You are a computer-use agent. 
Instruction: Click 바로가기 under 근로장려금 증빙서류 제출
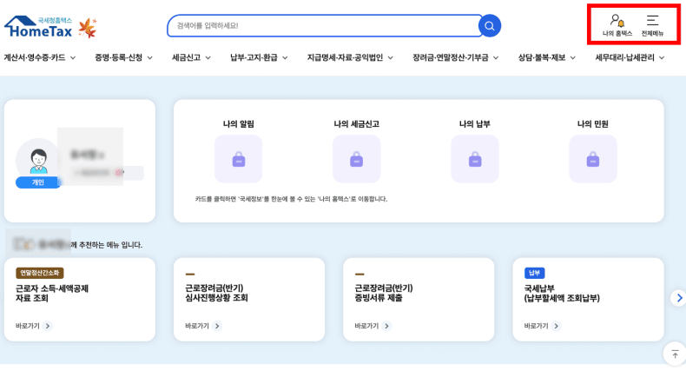click(366, 326)
